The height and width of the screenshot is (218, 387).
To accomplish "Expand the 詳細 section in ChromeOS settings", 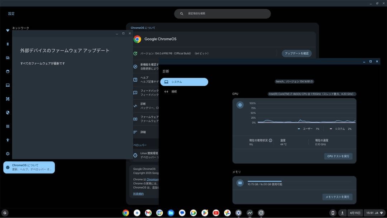I will [x=143, y=133].
